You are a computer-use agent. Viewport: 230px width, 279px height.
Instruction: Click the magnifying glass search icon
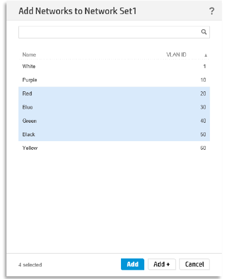point(204,32)
